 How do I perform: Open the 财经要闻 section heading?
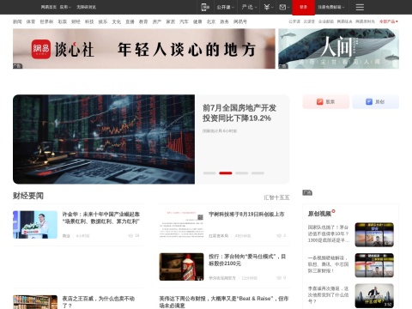(x=28, y=196)
